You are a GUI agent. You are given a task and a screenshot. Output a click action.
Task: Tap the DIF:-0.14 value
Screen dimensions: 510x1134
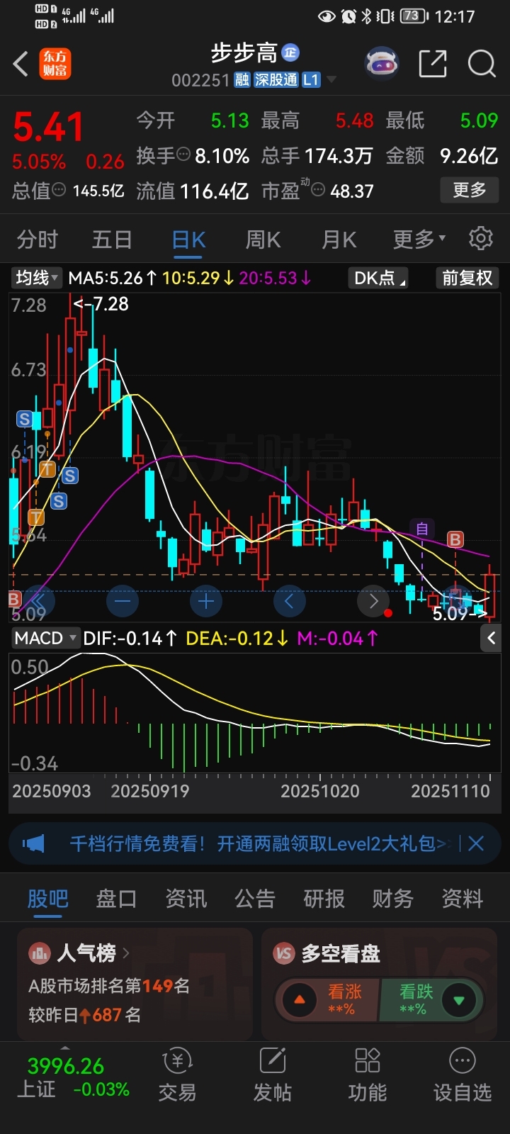click(130, 638)
